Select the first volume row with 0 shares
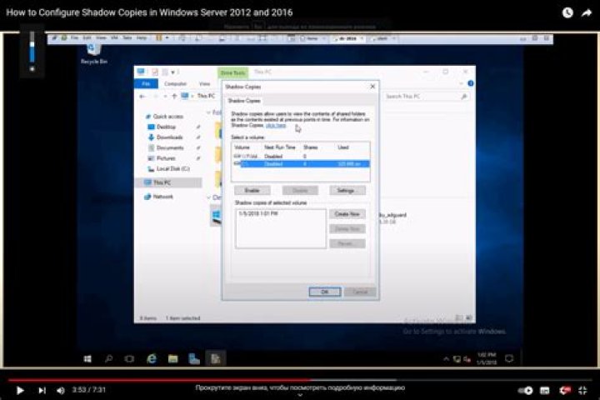Viewport: 600px width, 400px height. 300,156
